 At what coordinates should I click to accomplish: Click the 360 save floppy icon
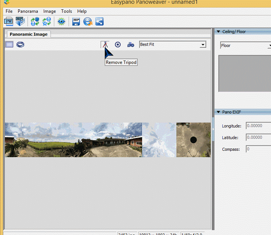pos(76,21)
